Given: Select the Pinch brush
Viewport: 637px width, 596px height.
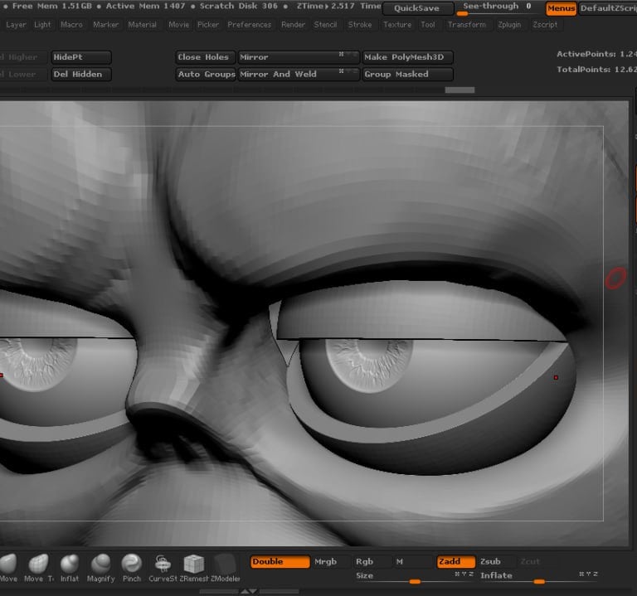Looking at the screenshot, I should pos(132,568).
